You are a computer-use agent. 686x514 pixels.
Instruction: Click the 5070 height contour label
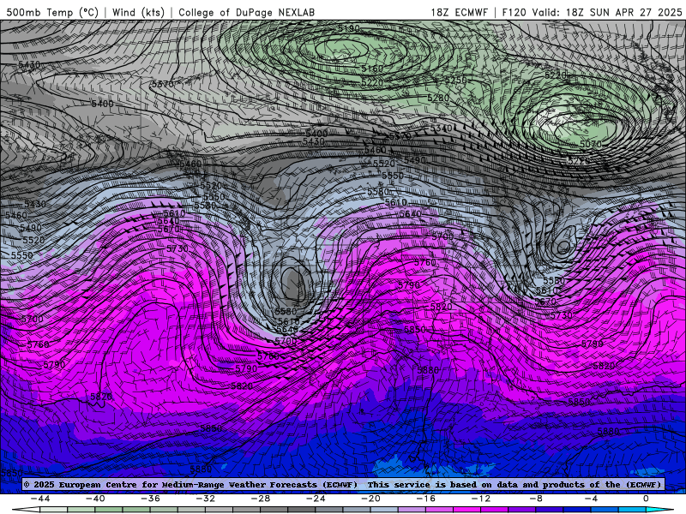click(591, 144)
